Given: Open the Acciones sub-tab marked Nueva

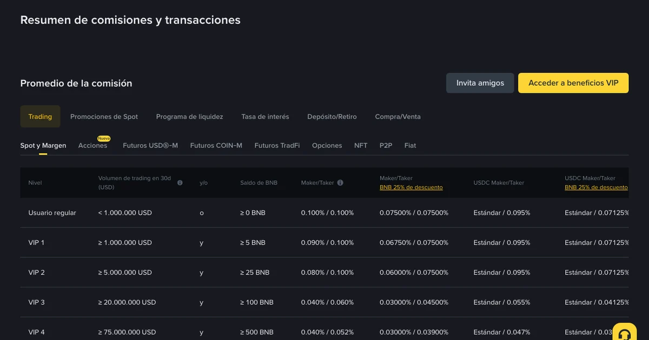Looking at the screenshot, I should [x=92, y=146].
